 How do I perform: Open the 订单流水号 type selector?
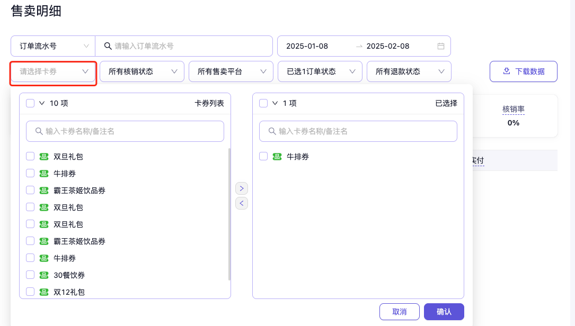tap(52, 46)
